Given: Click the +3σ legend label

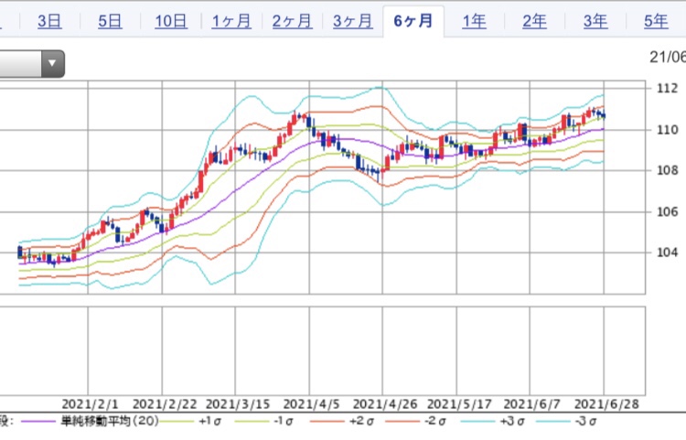Looking at the screenshot, I should [x=512, y=421].
